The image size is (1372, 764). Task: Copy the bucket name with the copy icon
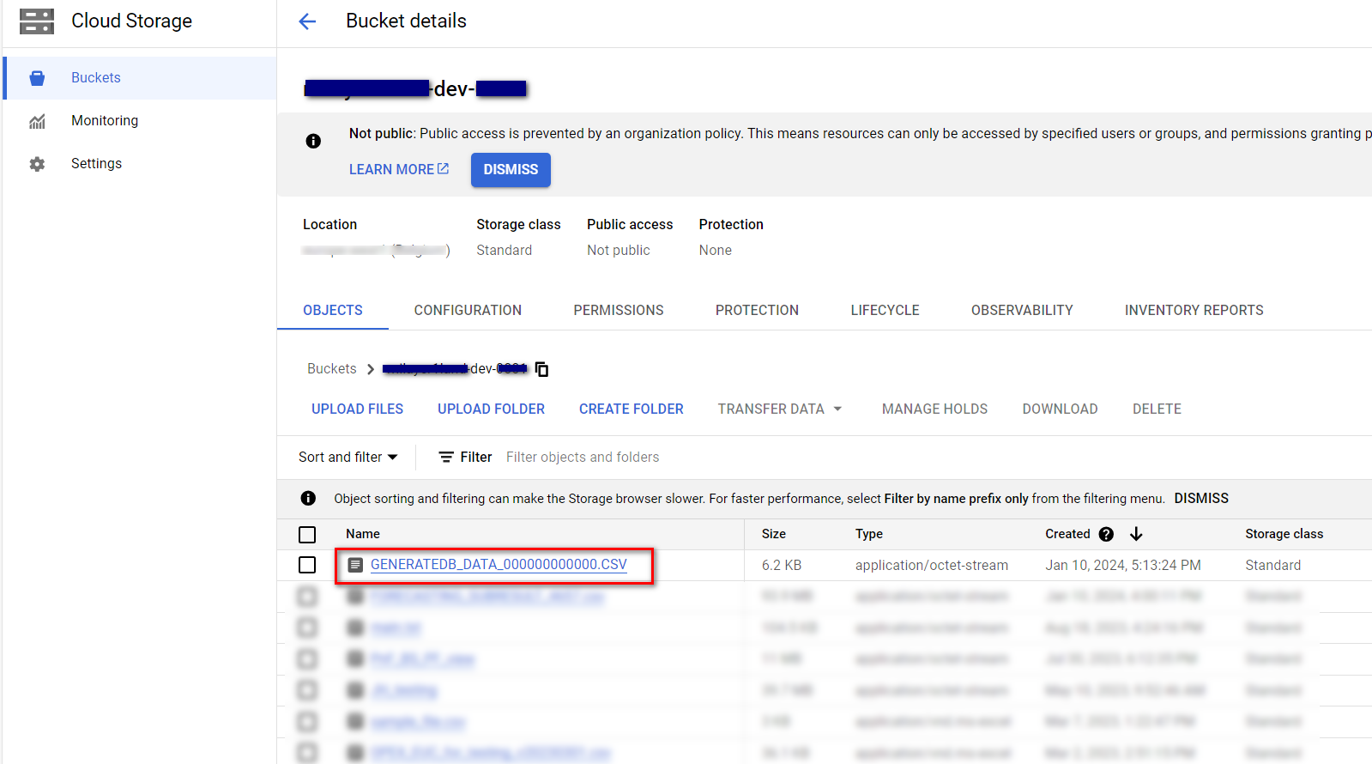point(541,369)
